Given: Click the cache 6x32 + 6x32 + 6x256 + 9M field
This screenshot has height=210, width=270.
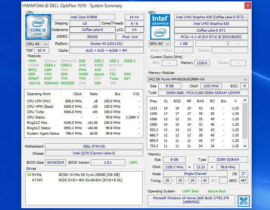Looking at the screenshot, I should [x=107, y=51].
